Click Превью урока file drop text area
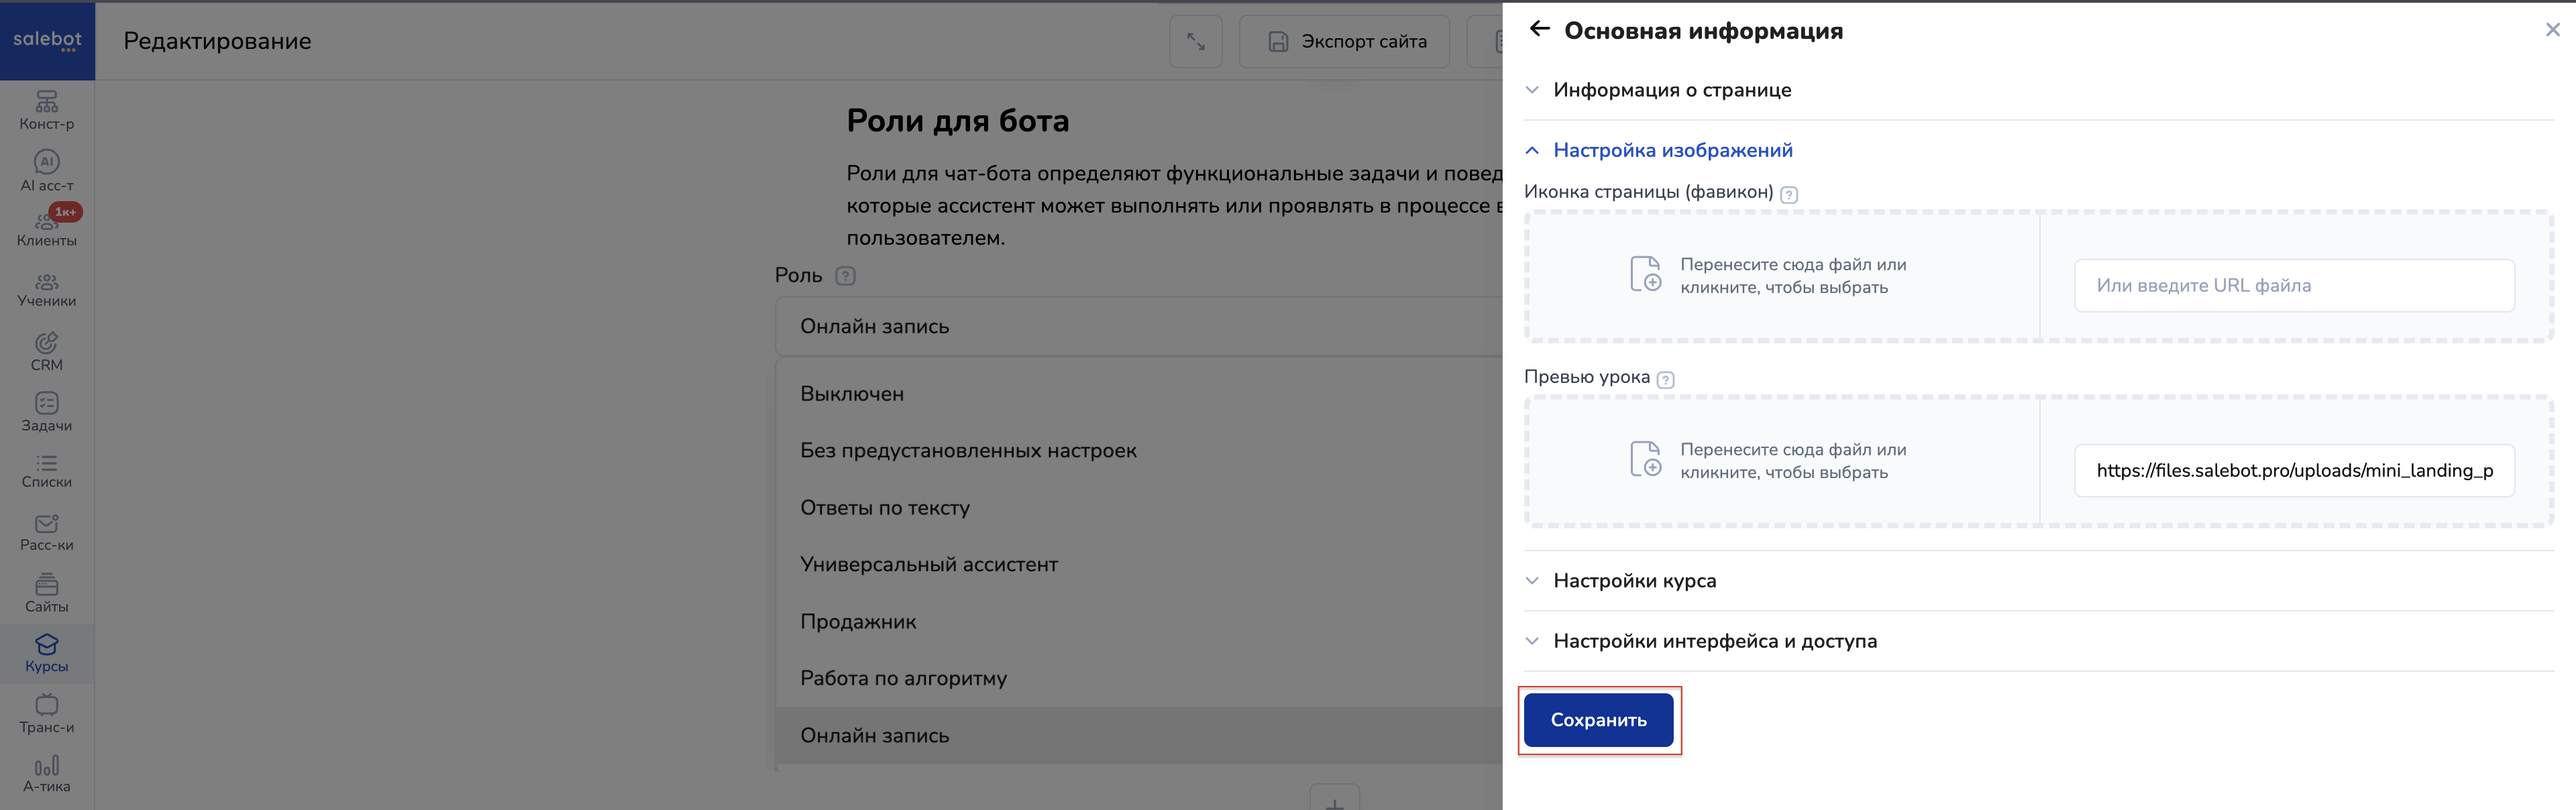The height and width of the screenshot is (810, 2576). click(1793, 461)
